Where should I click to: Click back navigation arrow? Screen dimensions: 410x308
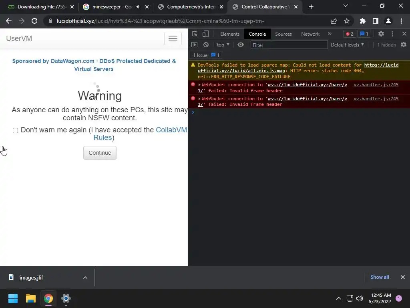[x=9, y=21]
